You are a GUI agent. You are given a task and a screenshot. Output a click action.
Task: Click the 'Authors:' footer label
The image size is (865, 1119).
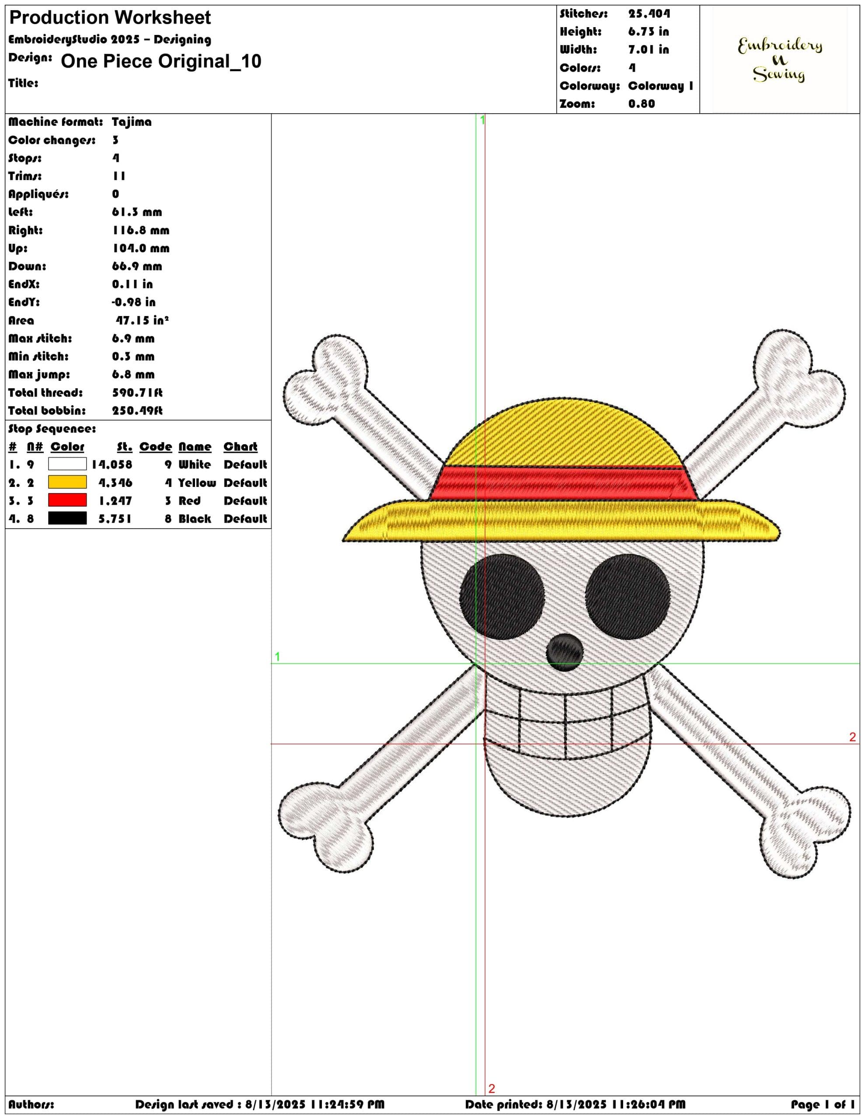(x=31, y=1105)
